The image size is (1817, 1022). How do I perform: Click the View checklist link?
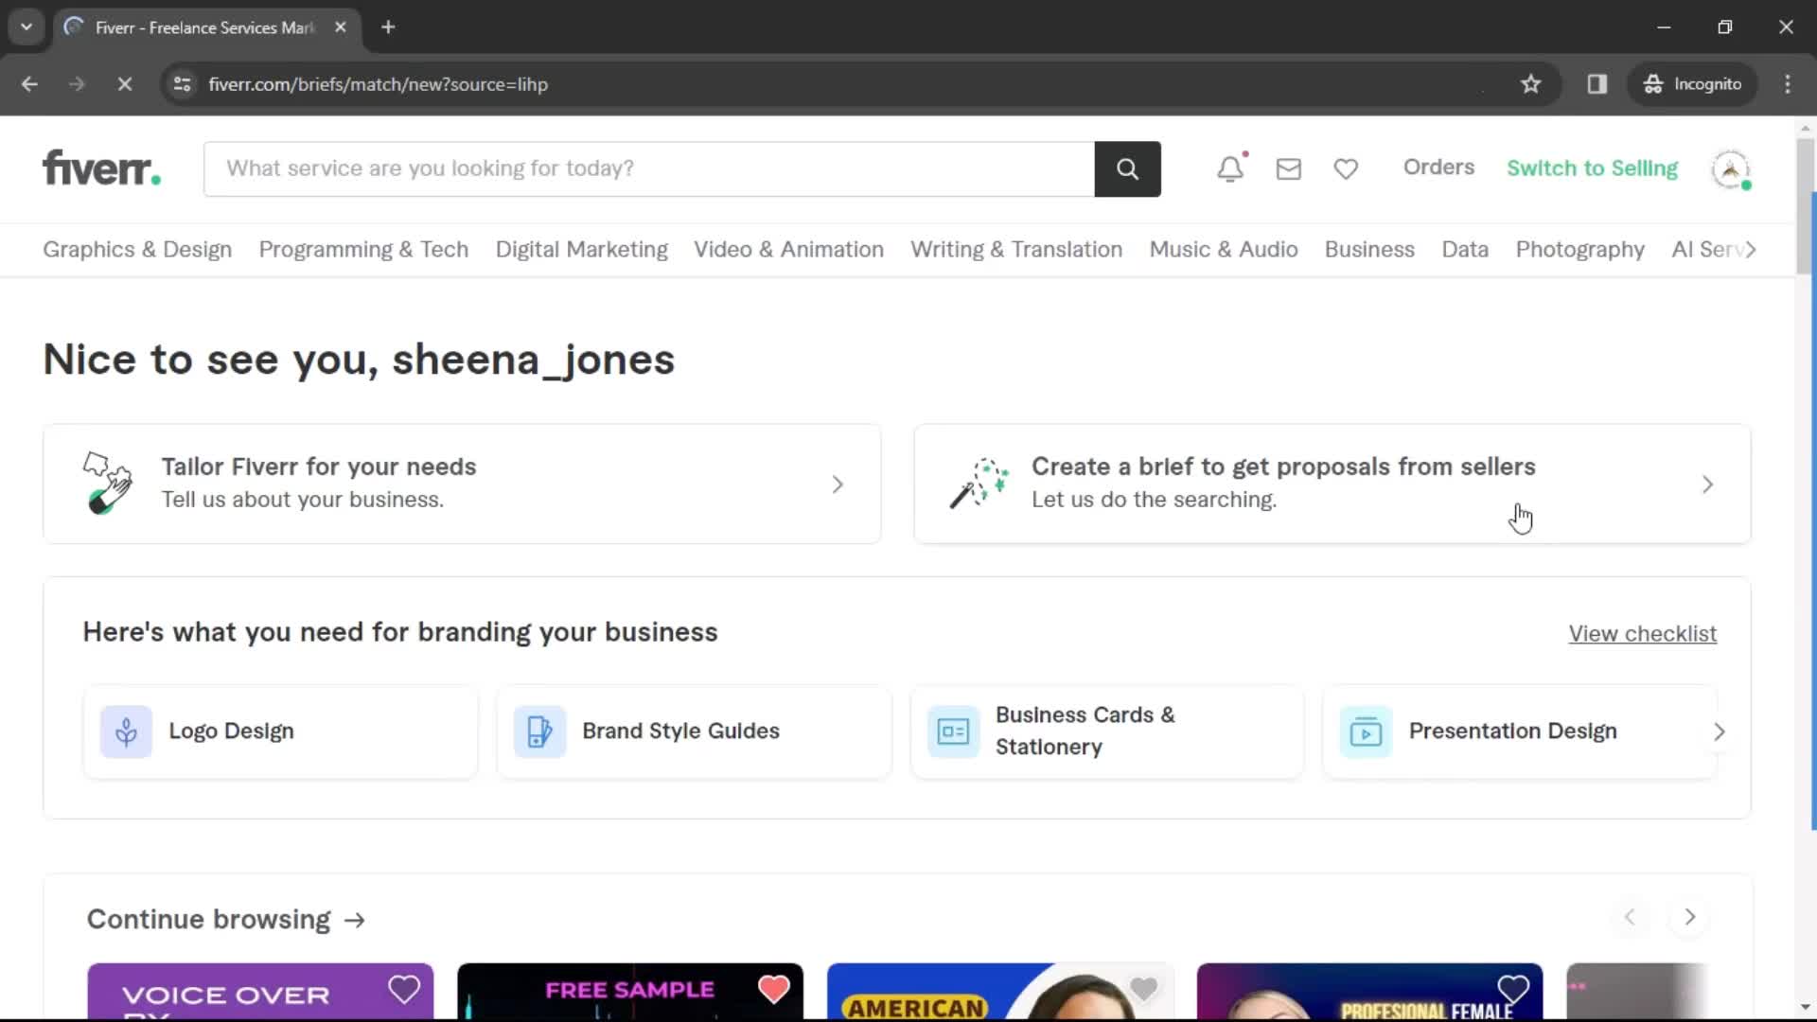point(1642,633)
